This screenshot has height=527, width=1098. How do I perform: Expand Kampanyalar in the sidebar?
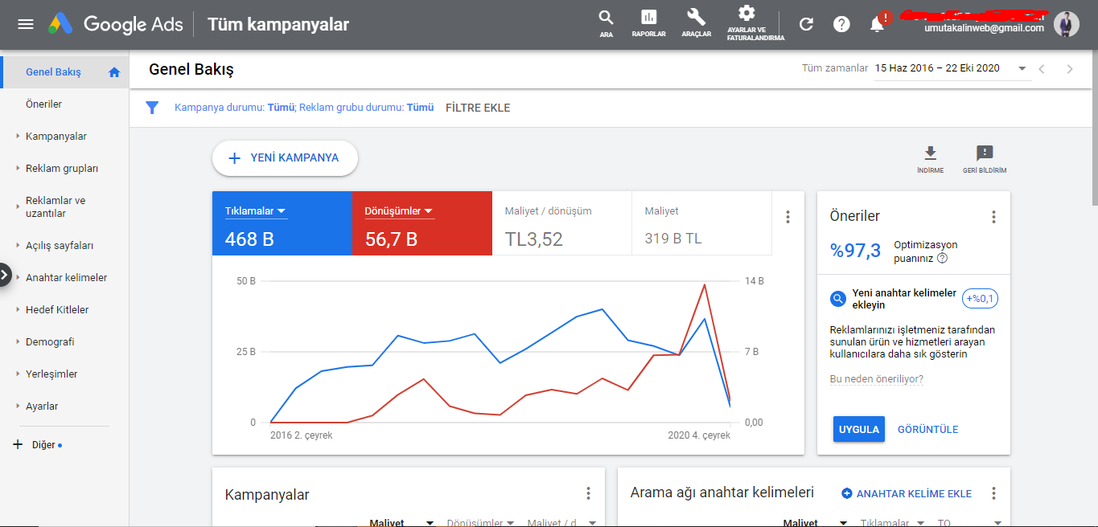tap(56, 137)
